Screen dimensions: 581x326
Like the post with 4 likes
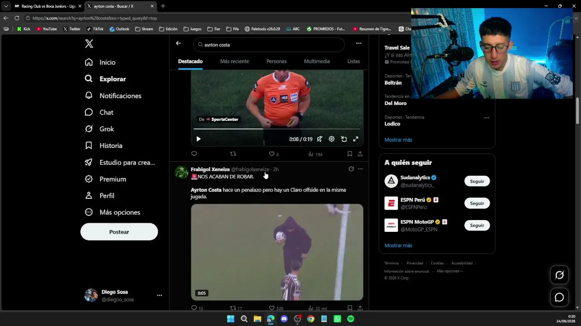pyautogui.click(x=274, y=154)
